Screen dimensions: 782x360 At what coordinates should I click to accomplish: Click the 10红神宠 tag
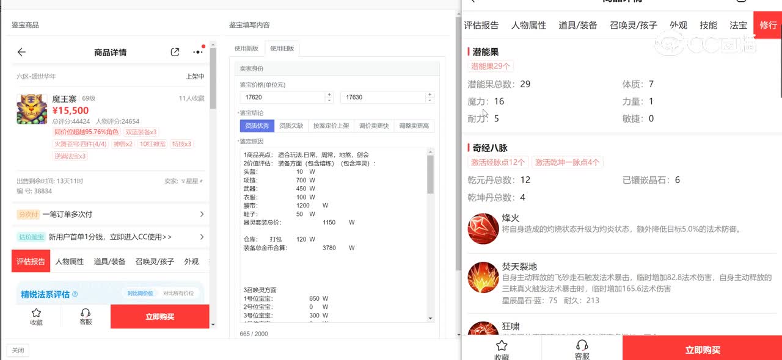click(152, 144)
